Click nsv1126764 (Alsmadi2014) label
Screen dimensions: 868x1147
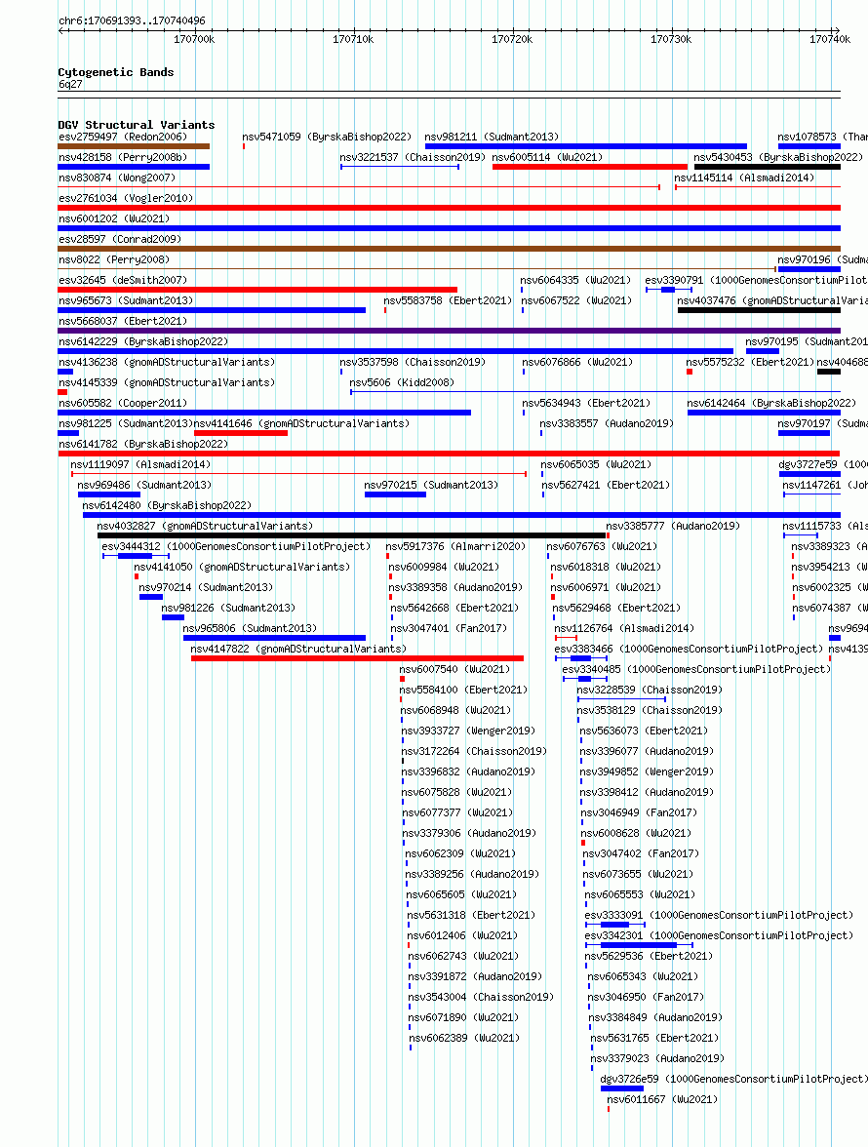(624, 628)
